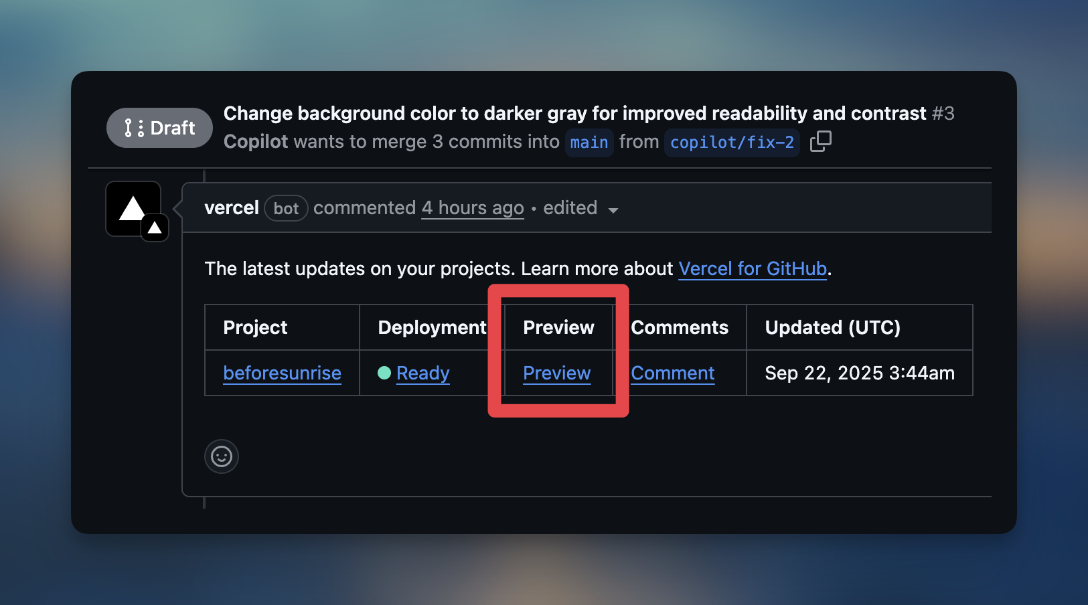Click the Draft pull request badge
This screenshot has height=605, width=1088.
tap(159, 128)
